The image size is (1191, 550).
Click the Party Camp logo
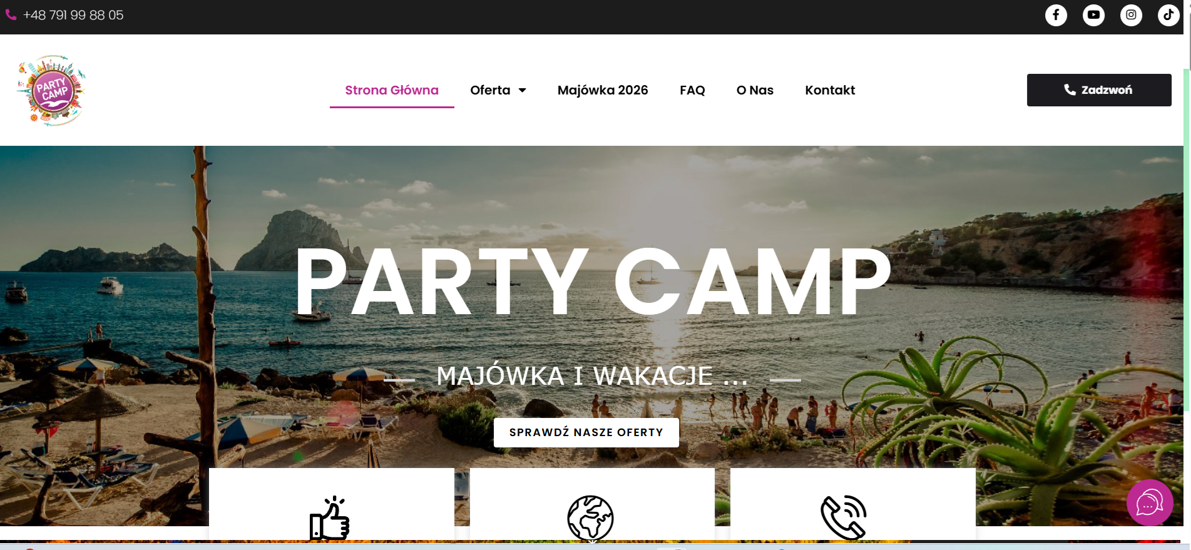point(51,91)
